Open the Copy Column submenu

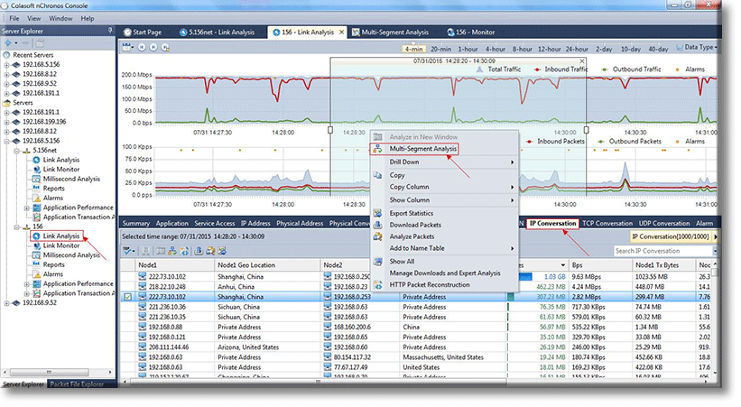pyautogui.click(x=444, y=187)
